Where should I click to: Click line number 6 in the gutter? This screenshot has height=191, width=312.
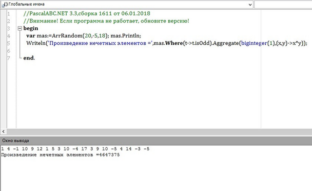pos(9,51)
